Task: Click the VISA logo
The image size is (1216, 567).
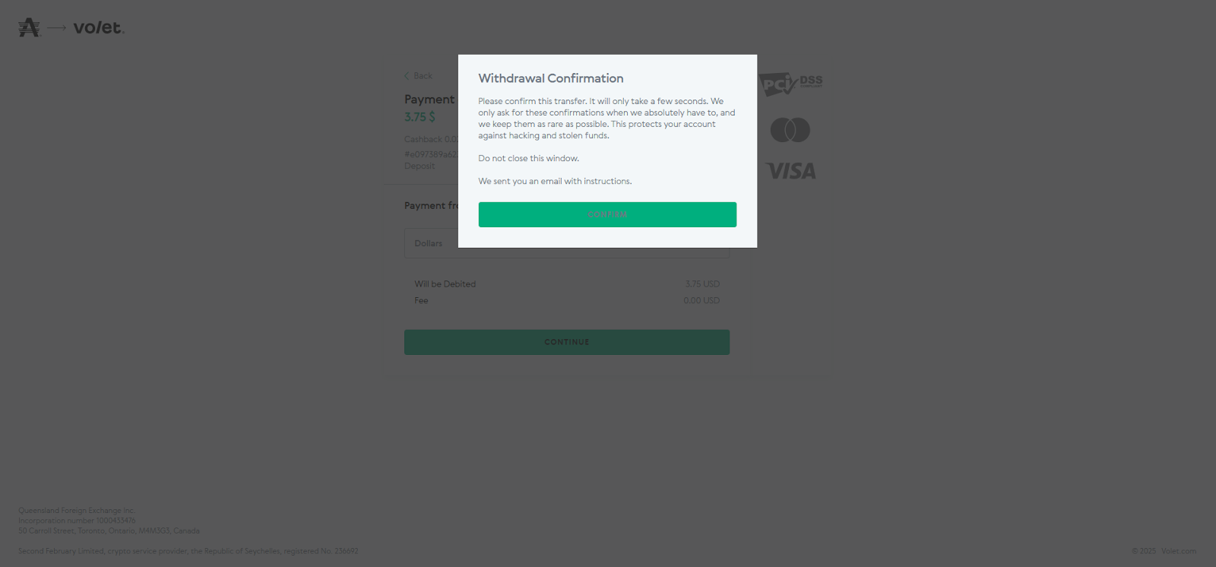Action: (791, 171)
